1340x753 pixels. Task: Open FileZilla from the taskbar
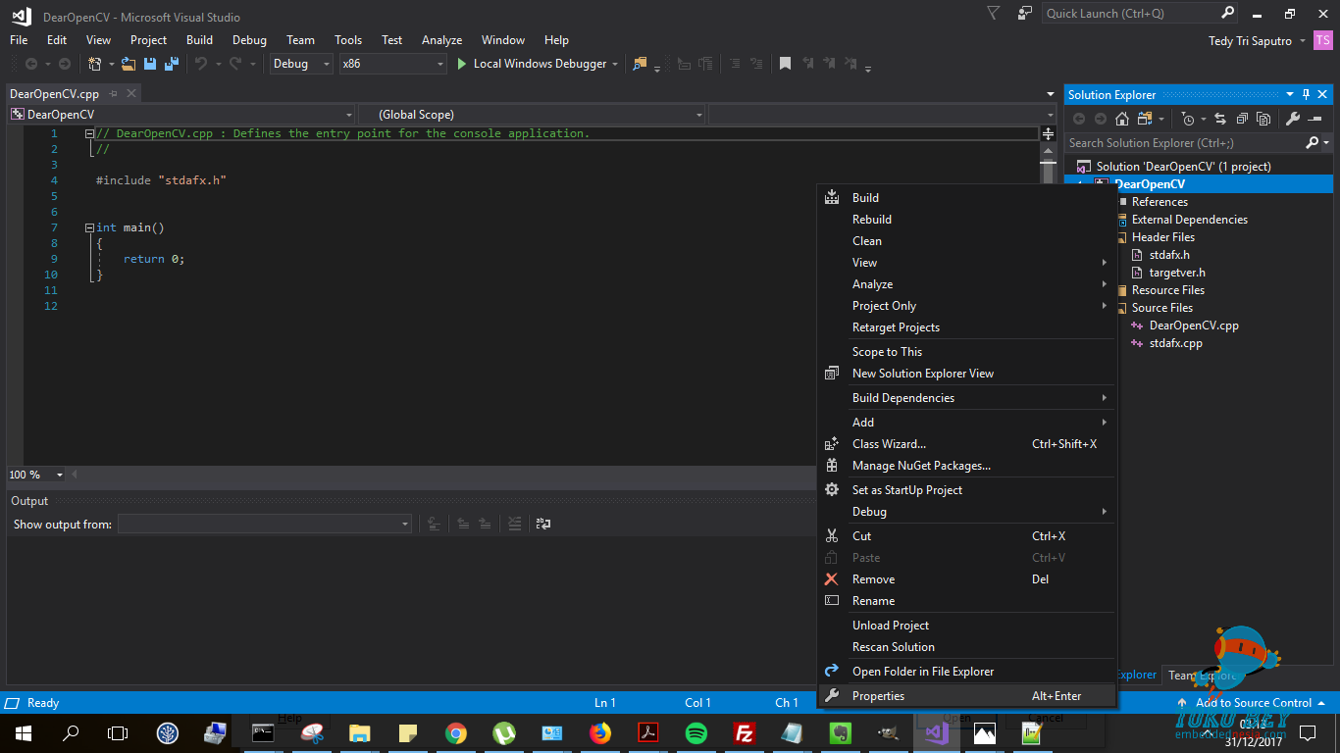pyautogui.click(x=744, y=732)
